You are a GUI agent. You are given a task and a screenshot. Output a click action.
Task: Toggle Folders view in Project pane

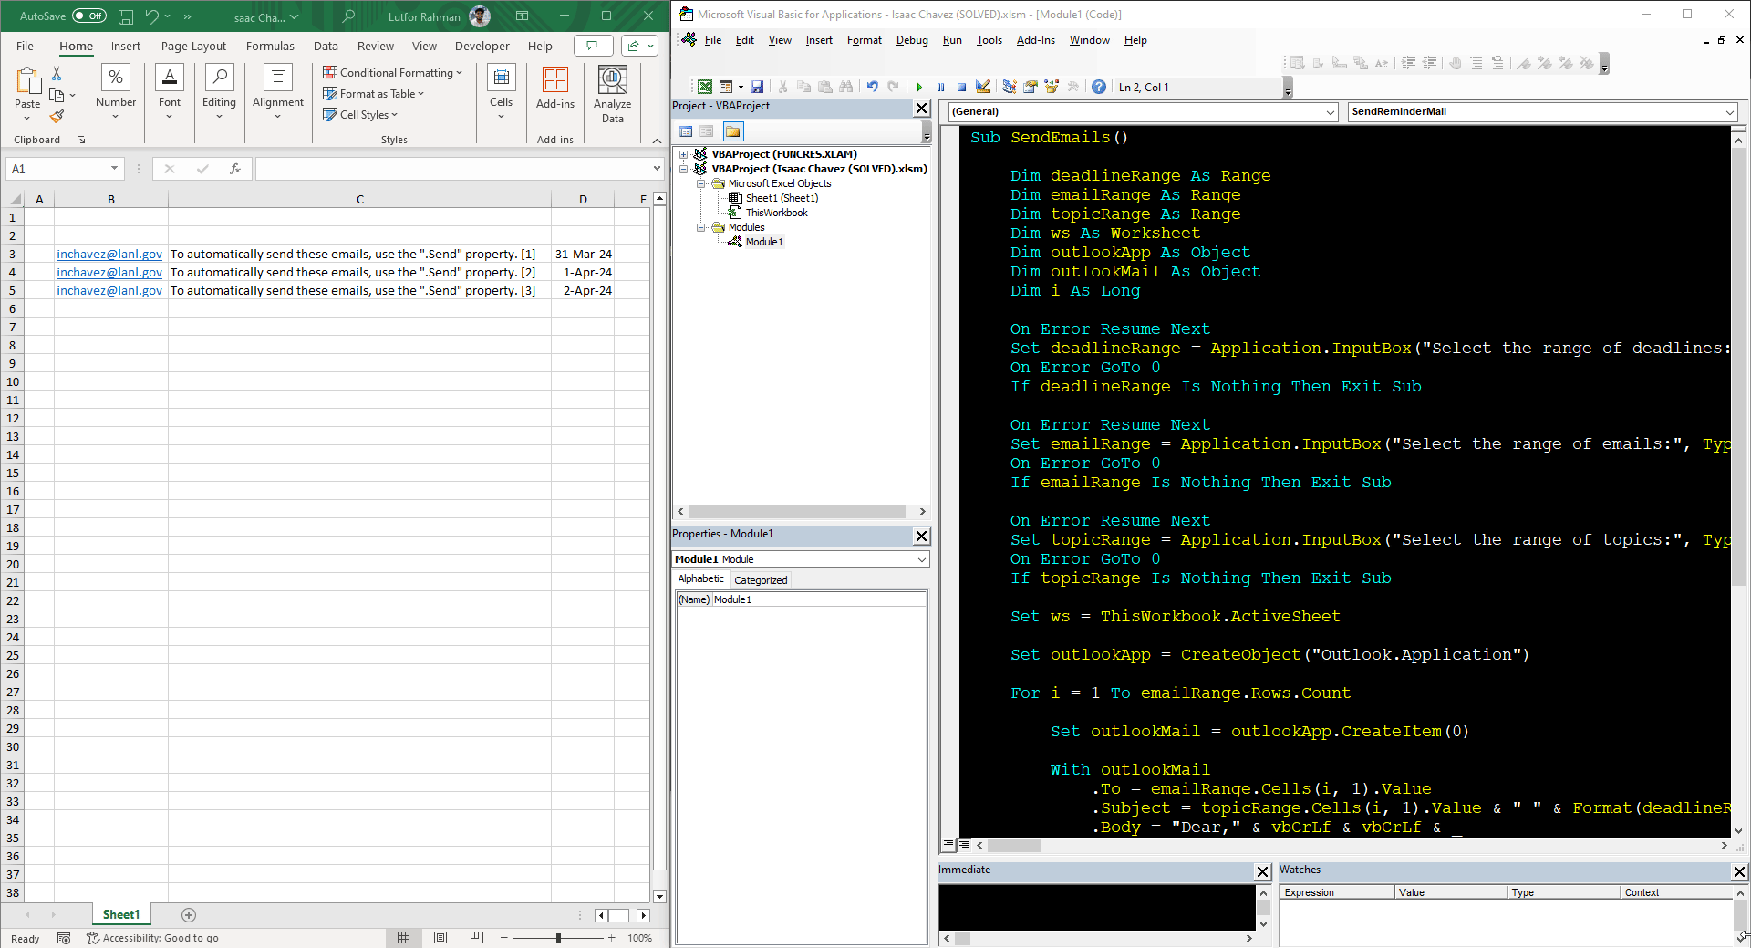click(x=732, y=131)
